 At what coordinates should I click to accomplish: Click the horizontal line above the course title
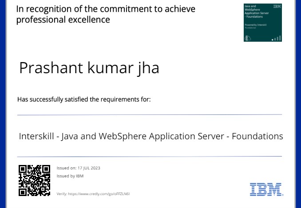(x=150, y=115)
